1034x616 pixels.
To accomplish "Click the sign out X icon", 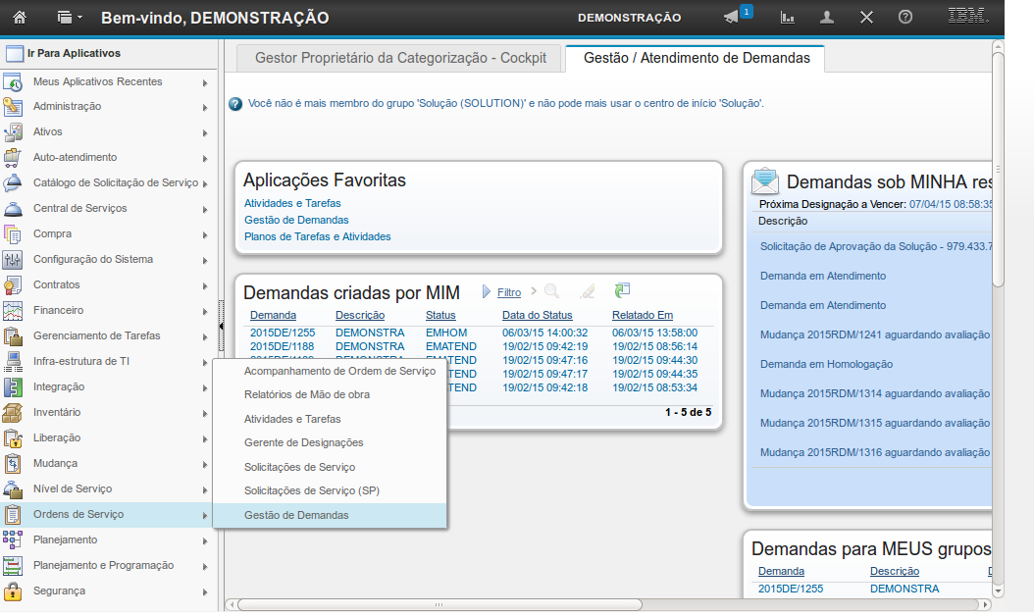I will pos(866,18).
